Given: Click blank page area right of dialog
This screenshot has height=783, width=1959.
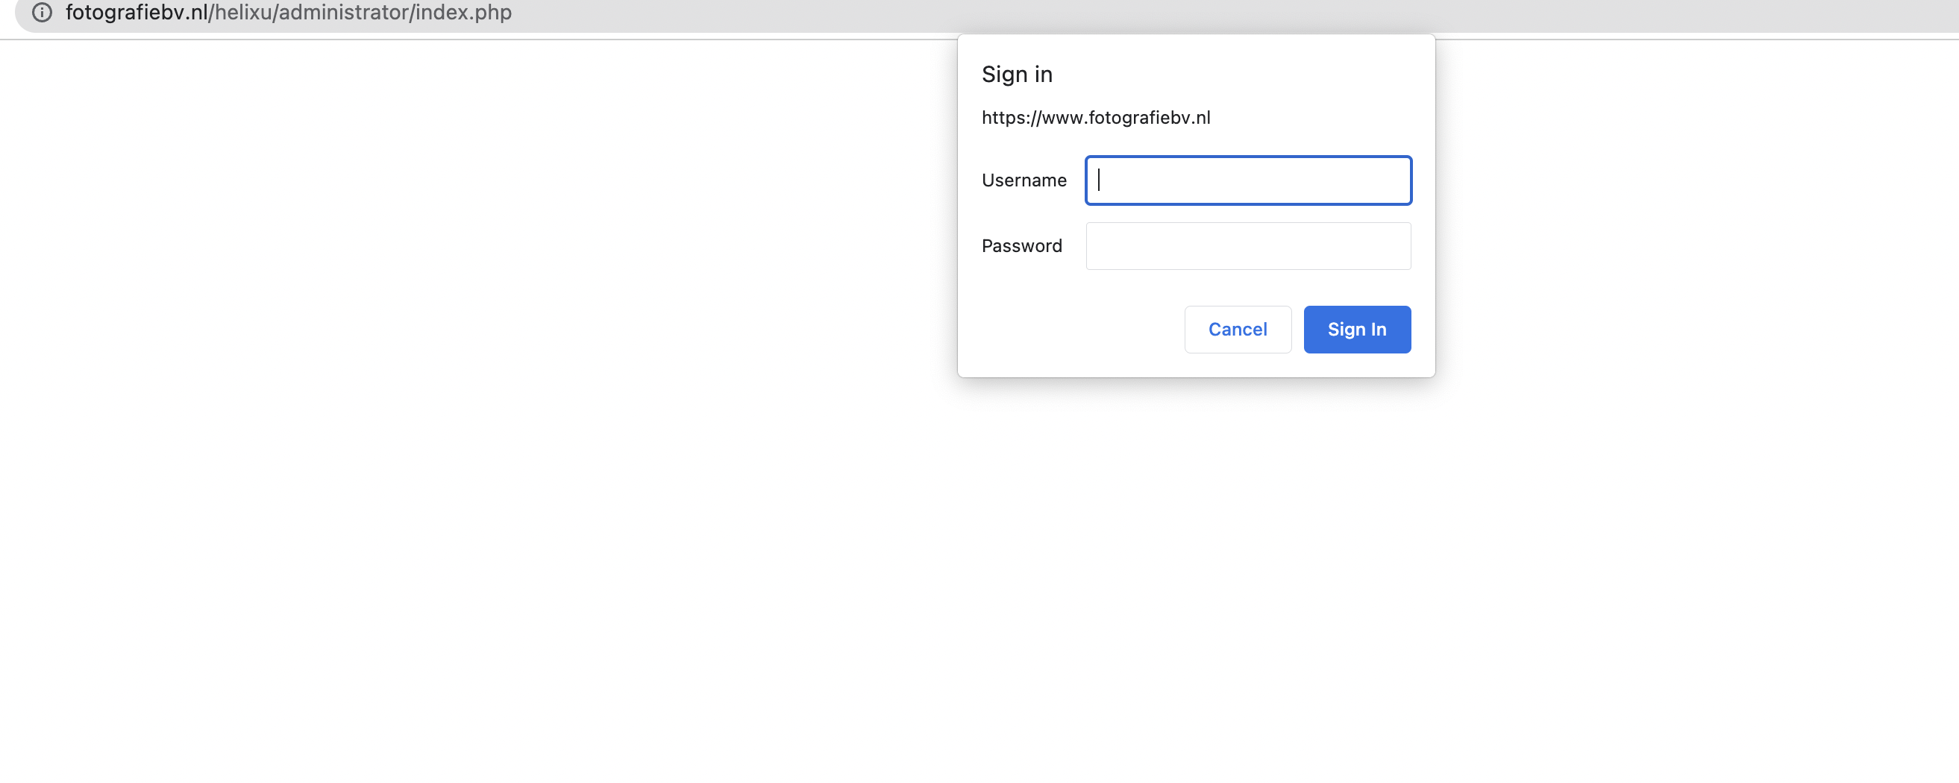Looking at the screenshot, I should tap(1673, 304).
